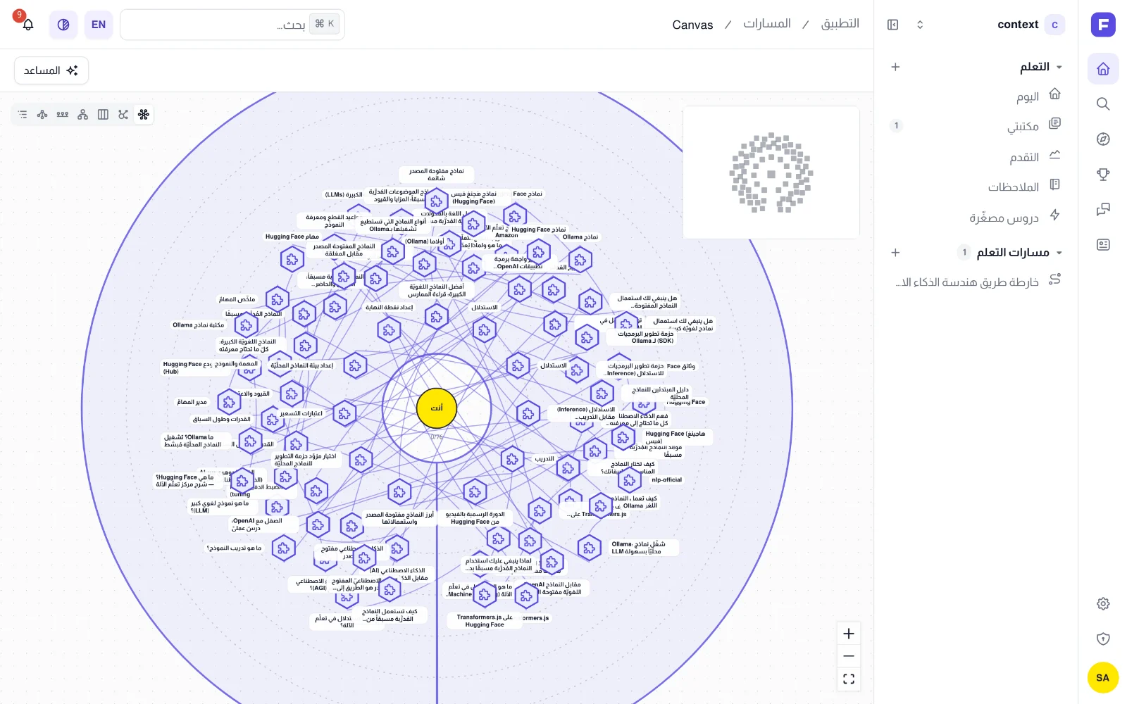This screenshot has height=704, width=1127.
Task: Open Search in the icon rail
Action: point(1103,104)
